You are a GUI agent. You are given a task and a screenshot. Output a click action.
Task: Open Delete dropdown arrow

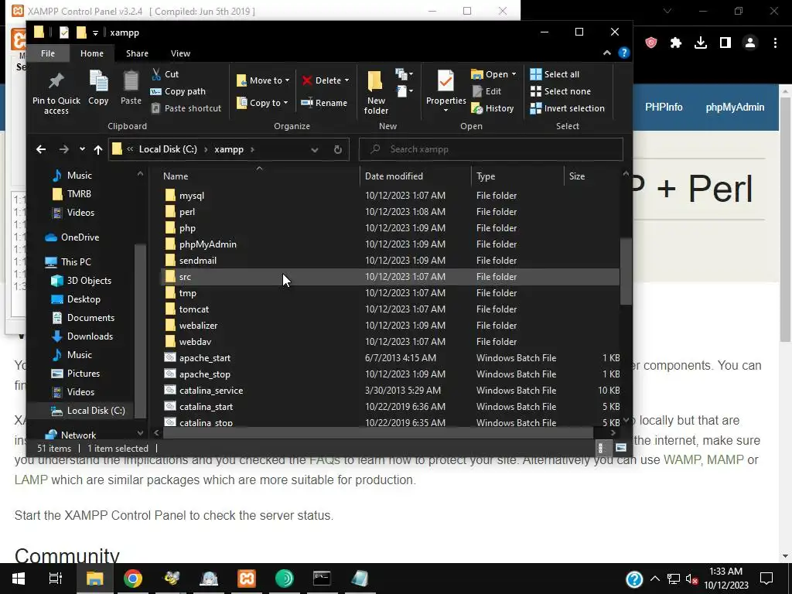click(x=346, y=80)
